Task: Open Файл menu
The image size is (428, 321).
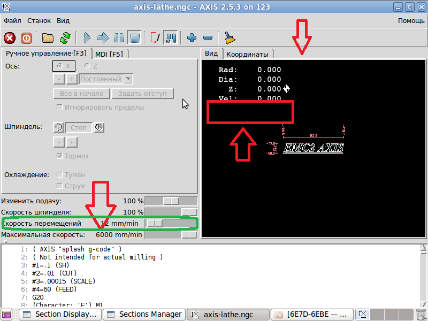Action: click(x=12, y=21)
